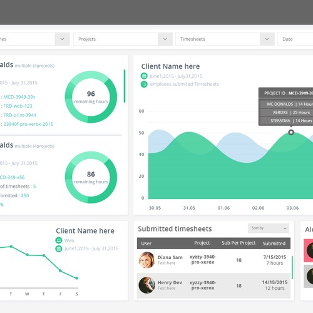Viewport: 313px width, 313px height.
Task: Click the Sub Per Project column header
Action: (239, 243)
